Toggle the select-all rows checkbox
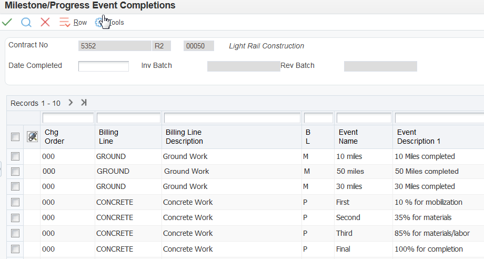 click(x=15, y=137)
